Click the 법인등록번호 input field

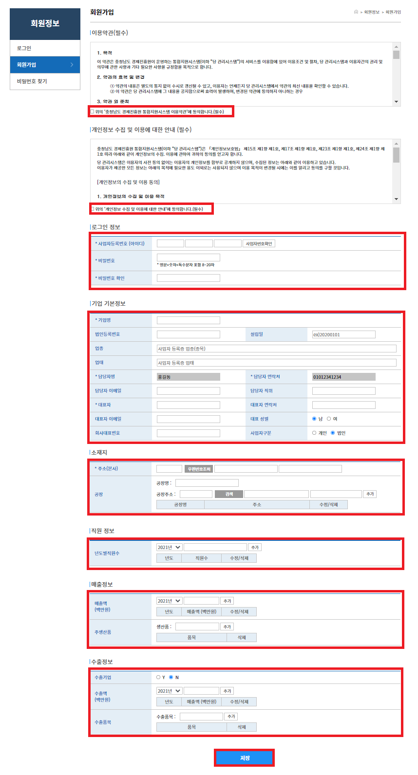pos(189,334)
